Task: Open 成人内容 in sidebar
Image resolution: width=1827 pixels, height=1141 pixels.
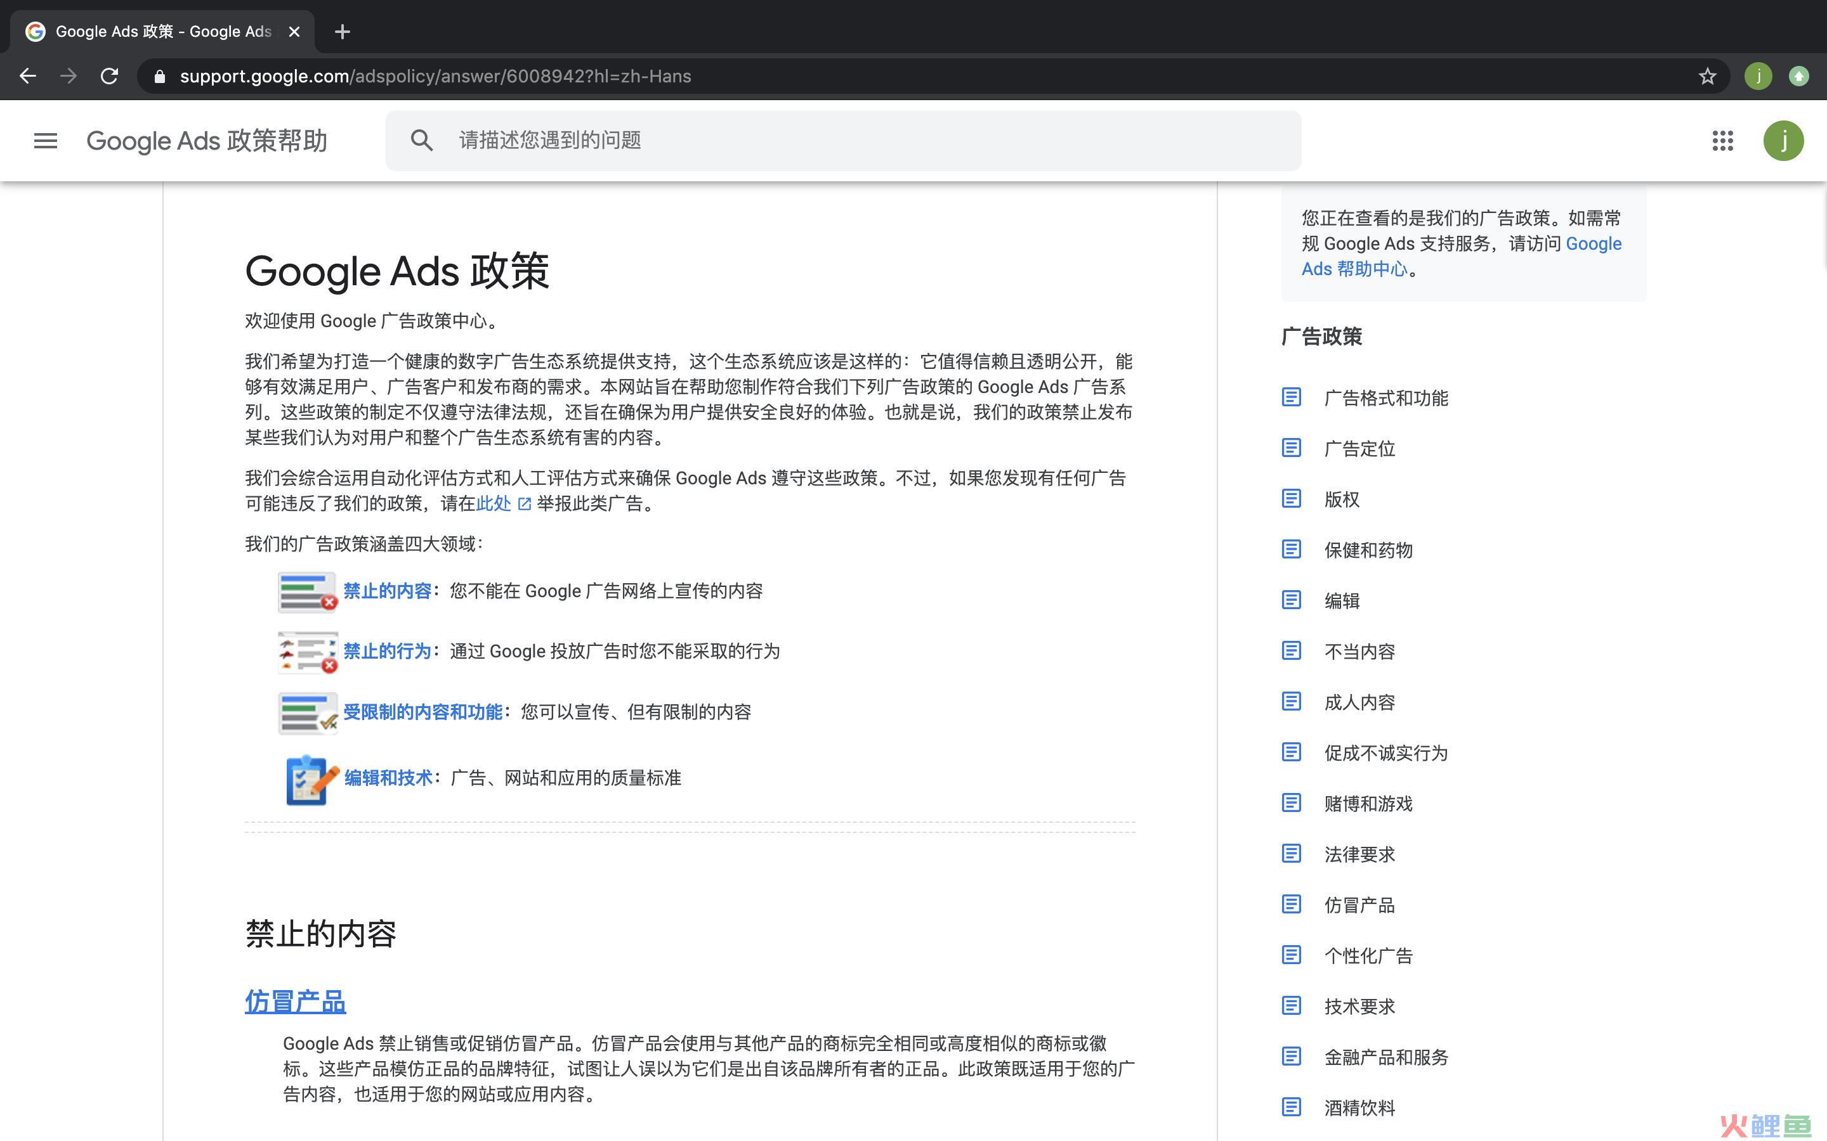Action: point(1359,702)
